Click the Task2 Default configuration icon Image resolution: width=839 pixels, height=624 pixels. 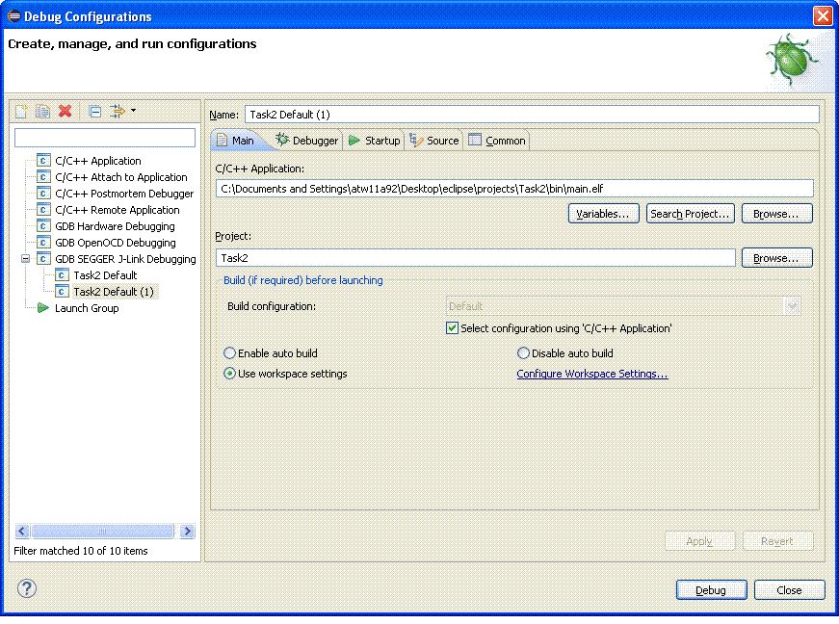62,274
